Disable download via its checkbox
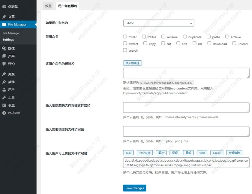This screenshot has width=252, height=194. (209, 43)
